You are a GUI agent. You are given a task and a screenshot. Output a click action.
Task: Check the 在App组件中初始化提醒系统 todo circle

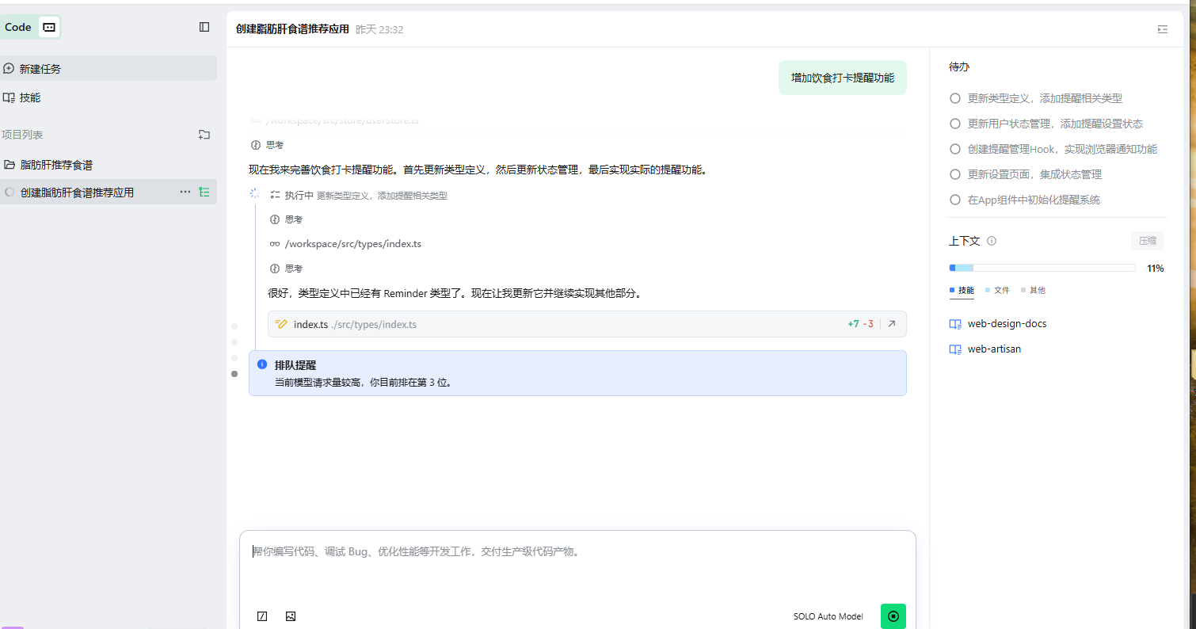tap(955, 200)
